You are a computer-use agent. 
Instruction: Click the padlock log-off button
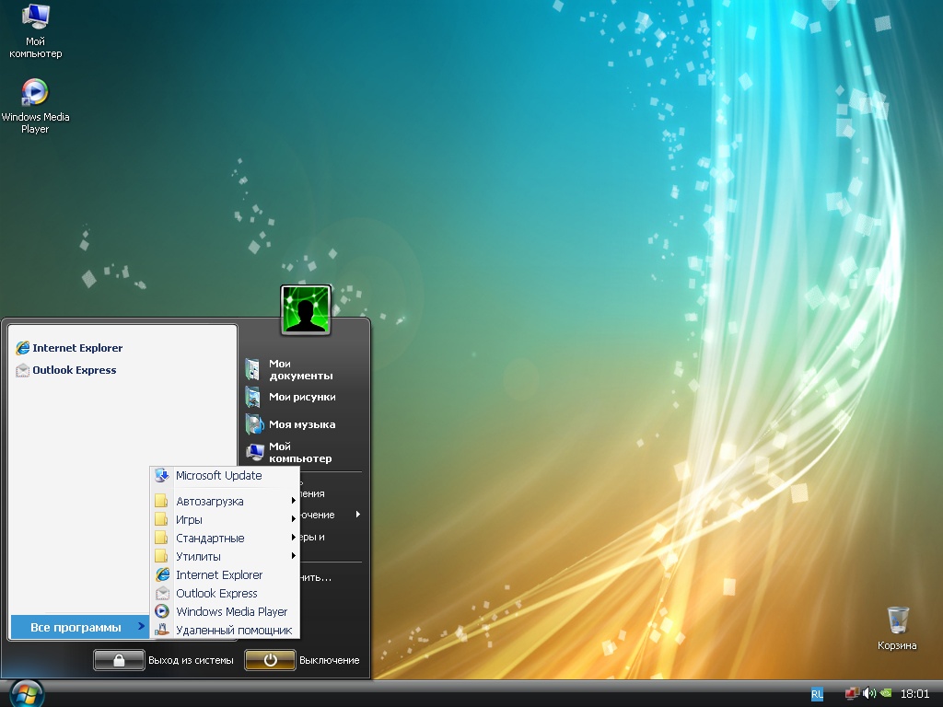[x=119, y=660]
